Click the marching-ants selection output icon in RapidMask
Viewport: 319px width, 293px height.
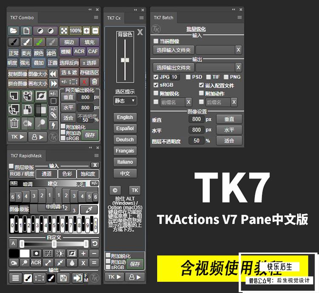coord(39,278)
